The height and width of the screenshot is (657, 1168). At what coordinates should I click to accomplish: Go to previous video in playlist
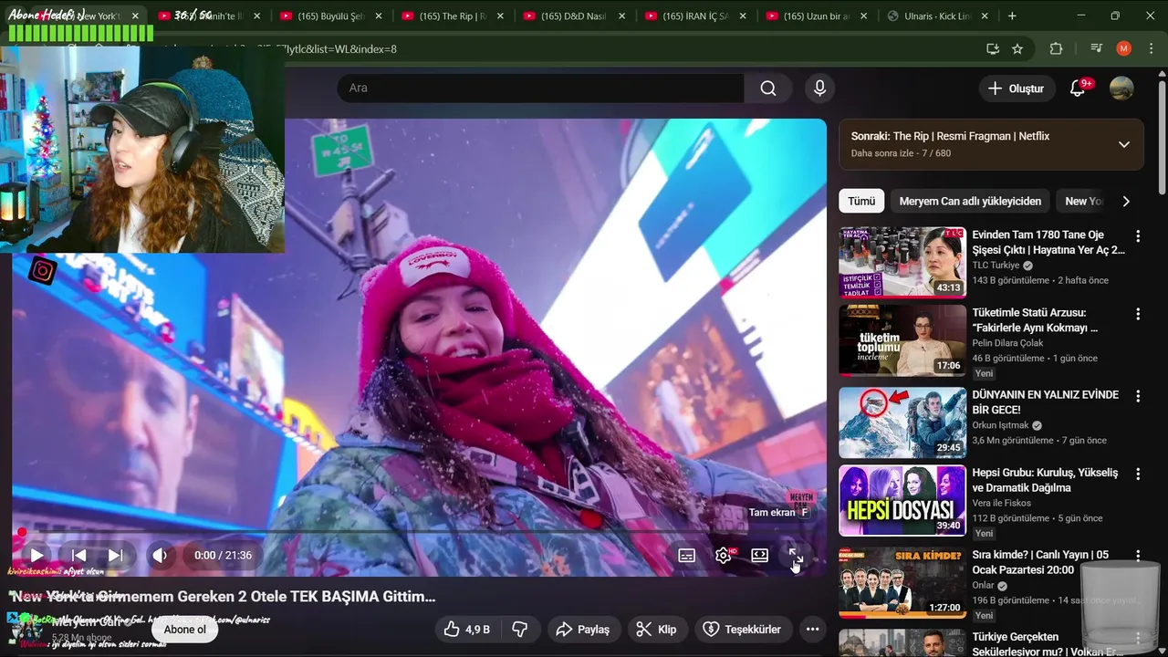point(79,555)
